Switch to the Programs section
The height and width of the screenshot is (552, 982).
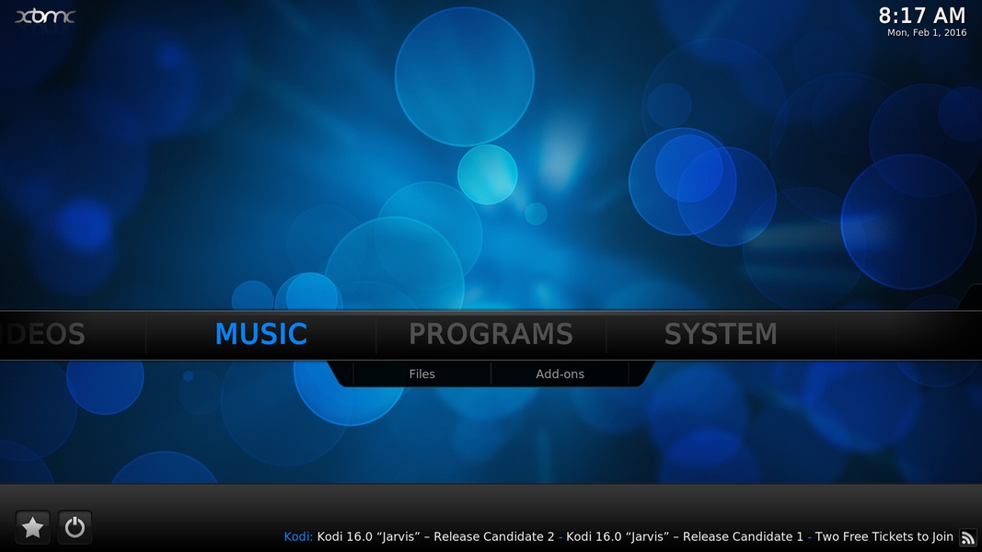(491, 334)
